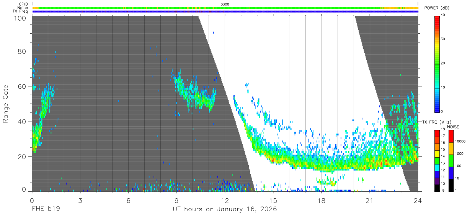Viewport: 470px width, 217px height.
Task: Click the 10000 label on noise scale
Action: (x=461, y=141)
